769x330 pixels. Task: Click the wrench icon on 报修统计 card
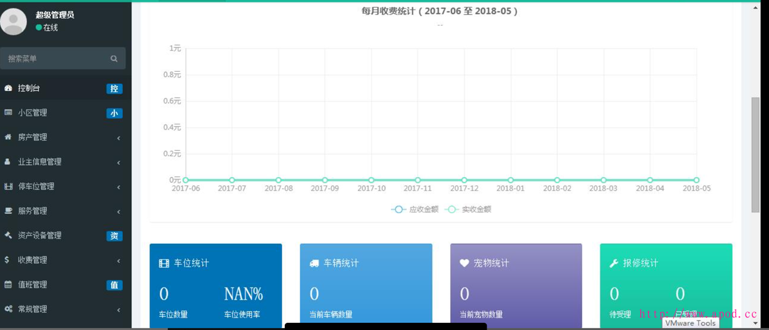pyautogui.click(x=614, y=263)
